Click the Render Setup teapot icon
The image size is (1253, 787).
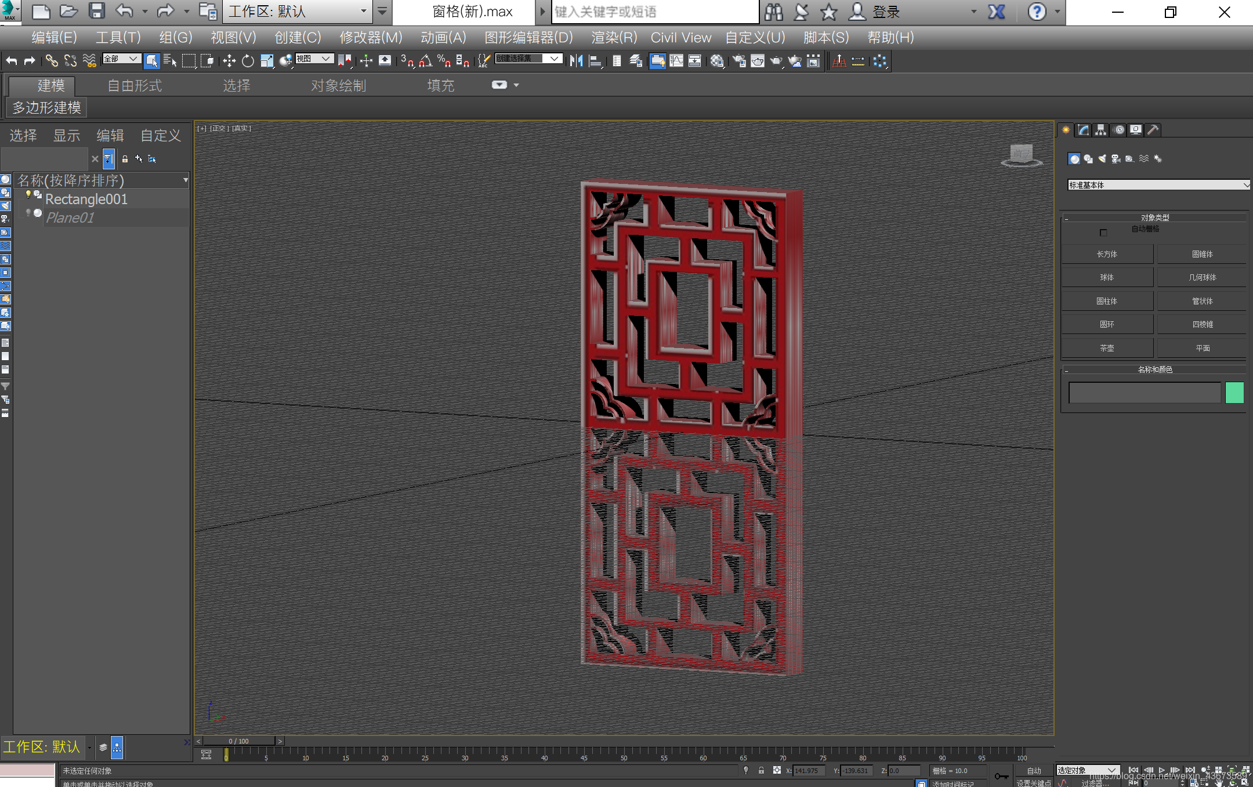coord(738,61)
